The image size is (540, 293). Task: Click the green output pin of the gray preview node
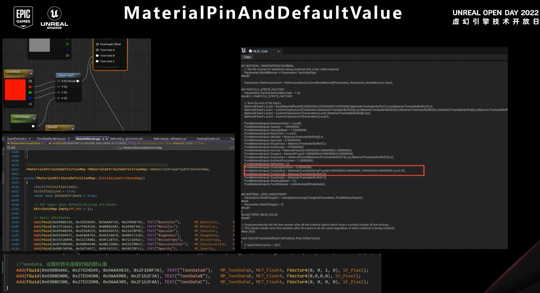pos(67,44)
